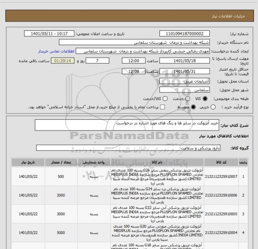Click need date 1401/05/22 in row 3
The height and width of the screenshot is (249, 258).
point(28,214)
